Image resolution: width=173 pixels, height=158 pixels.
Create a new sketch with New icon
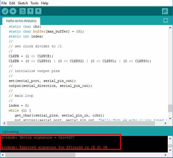point(22,11)
